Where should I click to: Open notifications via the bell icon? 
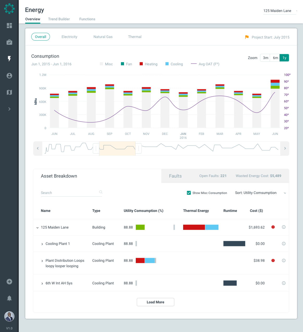[x=9, y=298]
